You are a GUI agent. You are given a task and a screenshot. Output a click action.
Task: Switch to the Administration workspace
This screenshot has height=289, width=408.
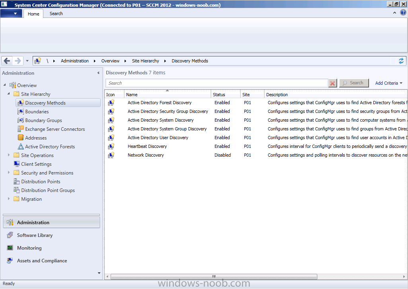(51, 223)
